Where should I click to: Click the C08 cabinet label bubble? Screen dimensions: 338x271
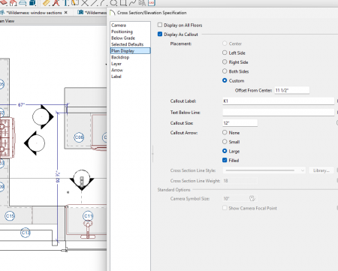(79, 137)
